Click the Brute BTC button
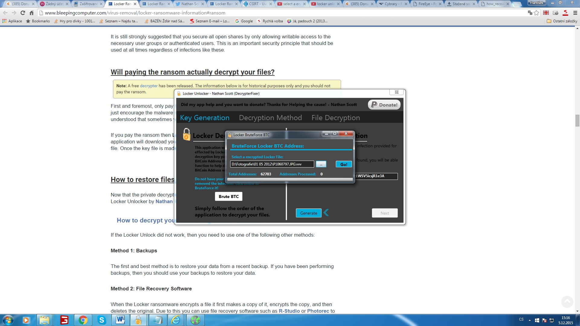Image resolution: width=580 pixels, height=326 pixels. pos(229,197)
